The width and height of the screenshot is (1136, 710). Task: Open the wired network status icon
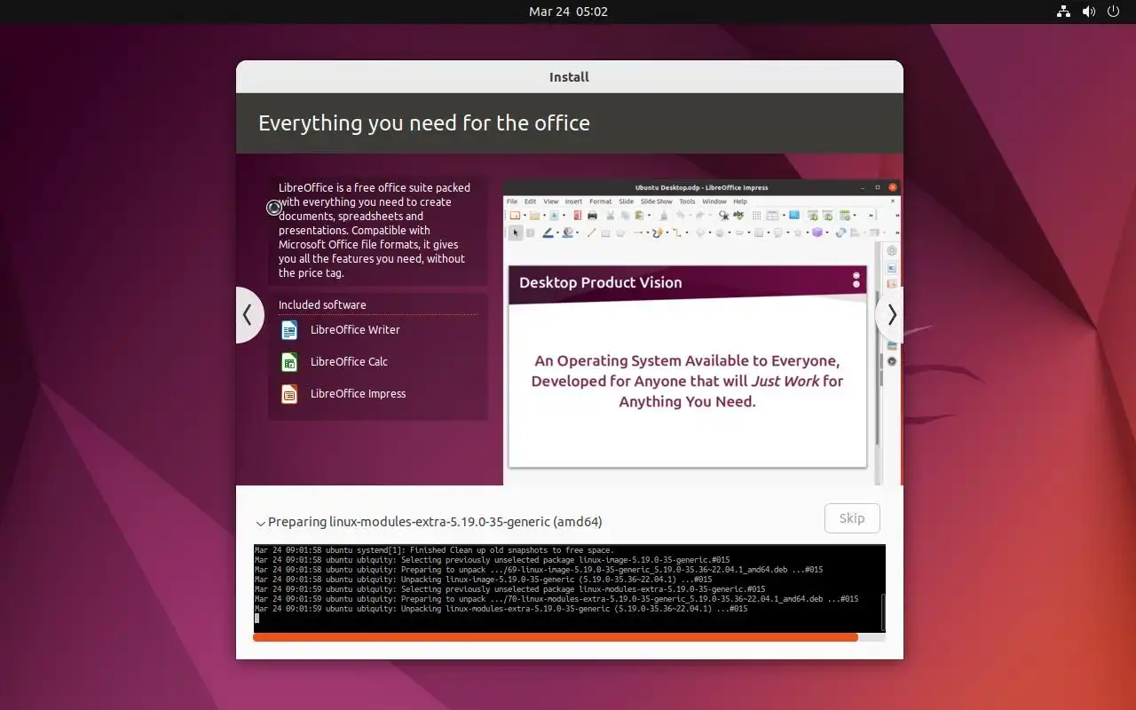pyautogui.click(x=1063, y=12)
